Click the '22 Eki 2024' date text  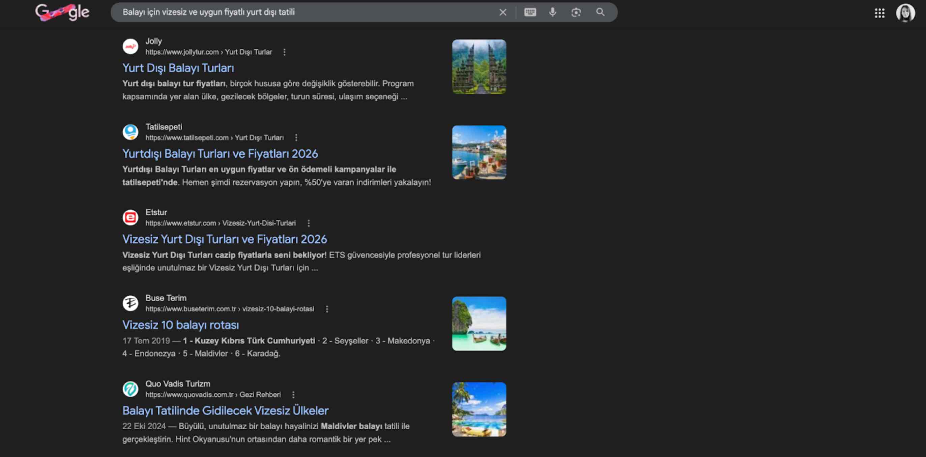144,426
